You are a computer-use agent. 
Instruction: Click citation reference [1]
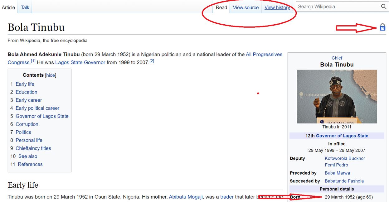(33, 61)
